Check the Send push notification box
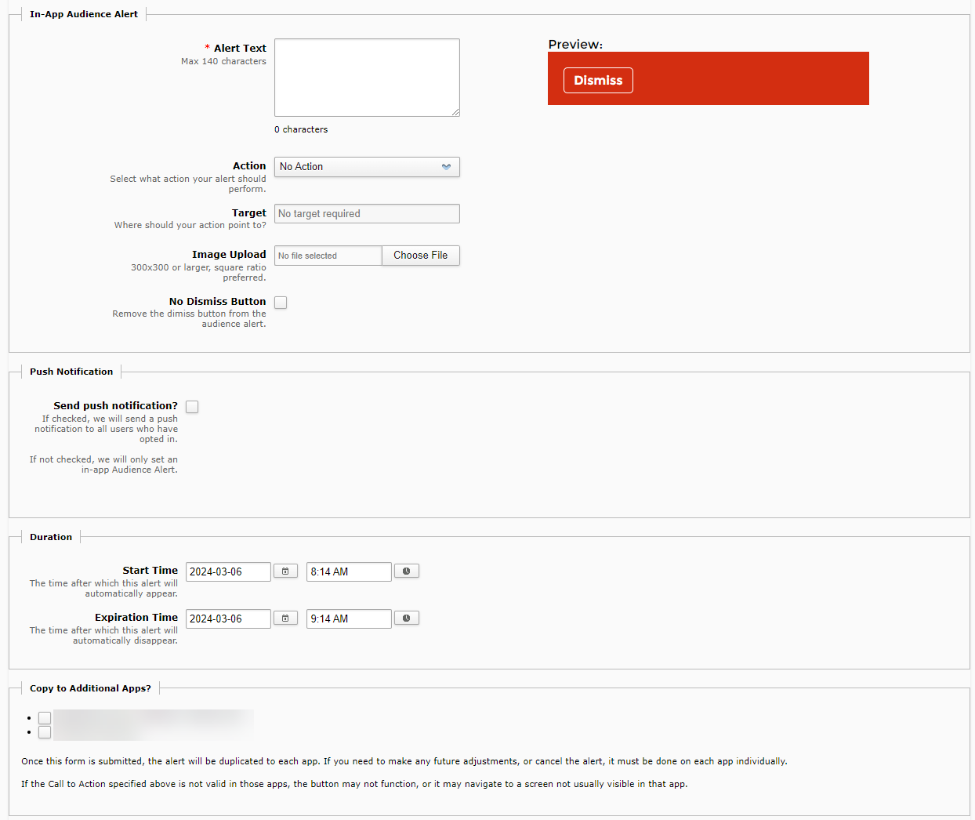975x820 pixels. (x=192, y=407)
